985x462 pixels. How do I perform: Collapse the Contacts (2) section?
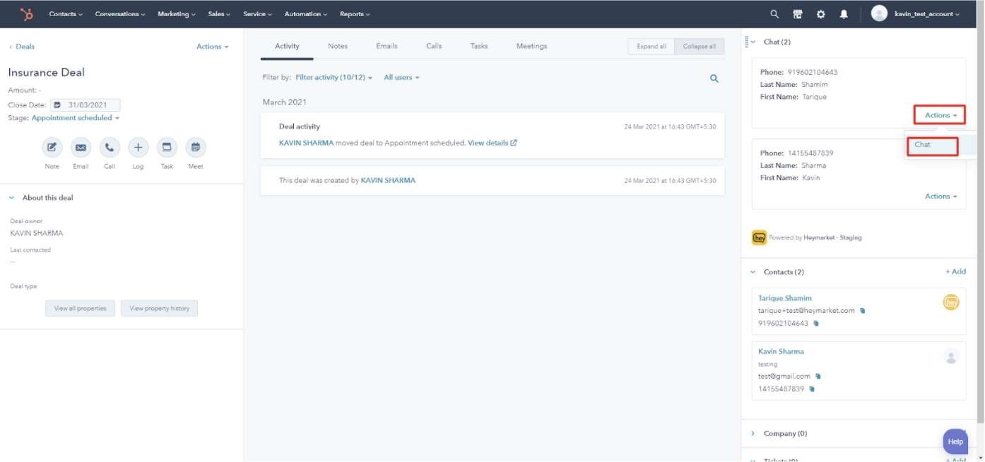pyautogui.click(x=753, y=272)
